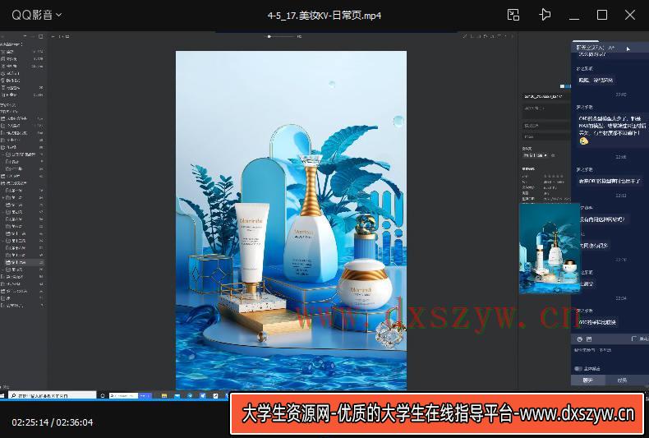Click the mini-mode window icon in title bar
Screen dimensions: 649x438
(513, 15)
